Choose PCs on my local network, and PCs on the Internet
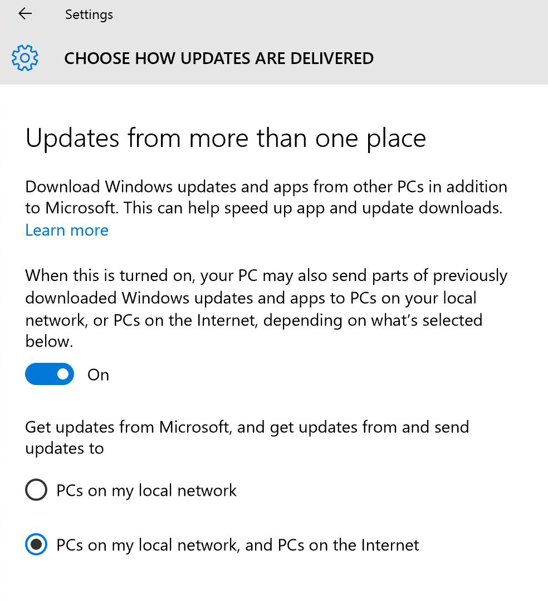Screen dimensions: 548x601 36,544
